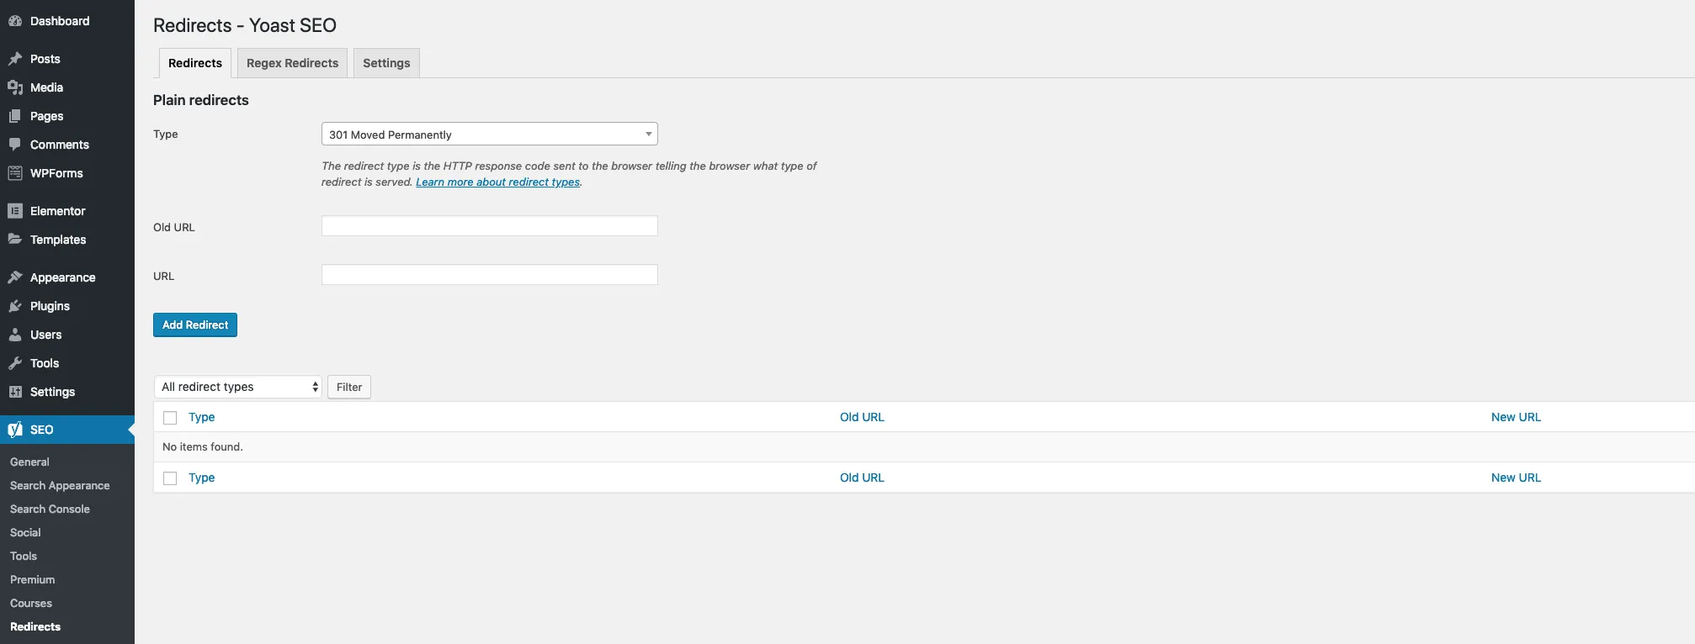This screenshot has width=1695, height=644.
Task: Open the redirect Type dropdown
Action: tap(489, 135)
